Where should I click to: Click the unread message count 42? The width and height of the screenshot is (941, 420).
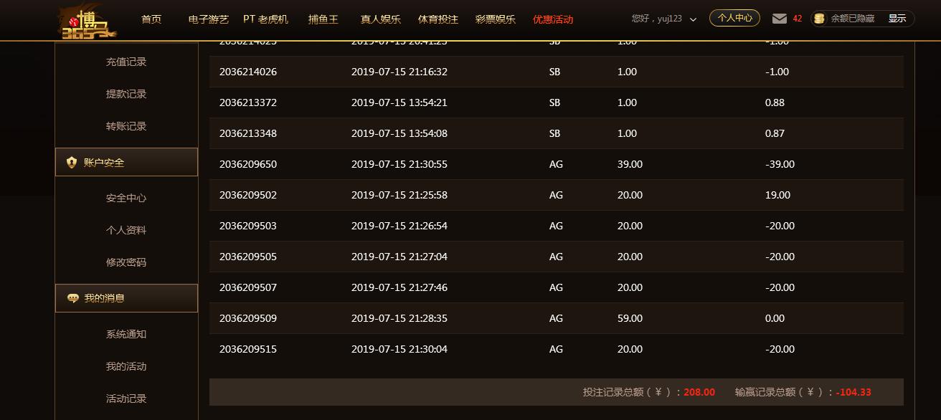798,19
